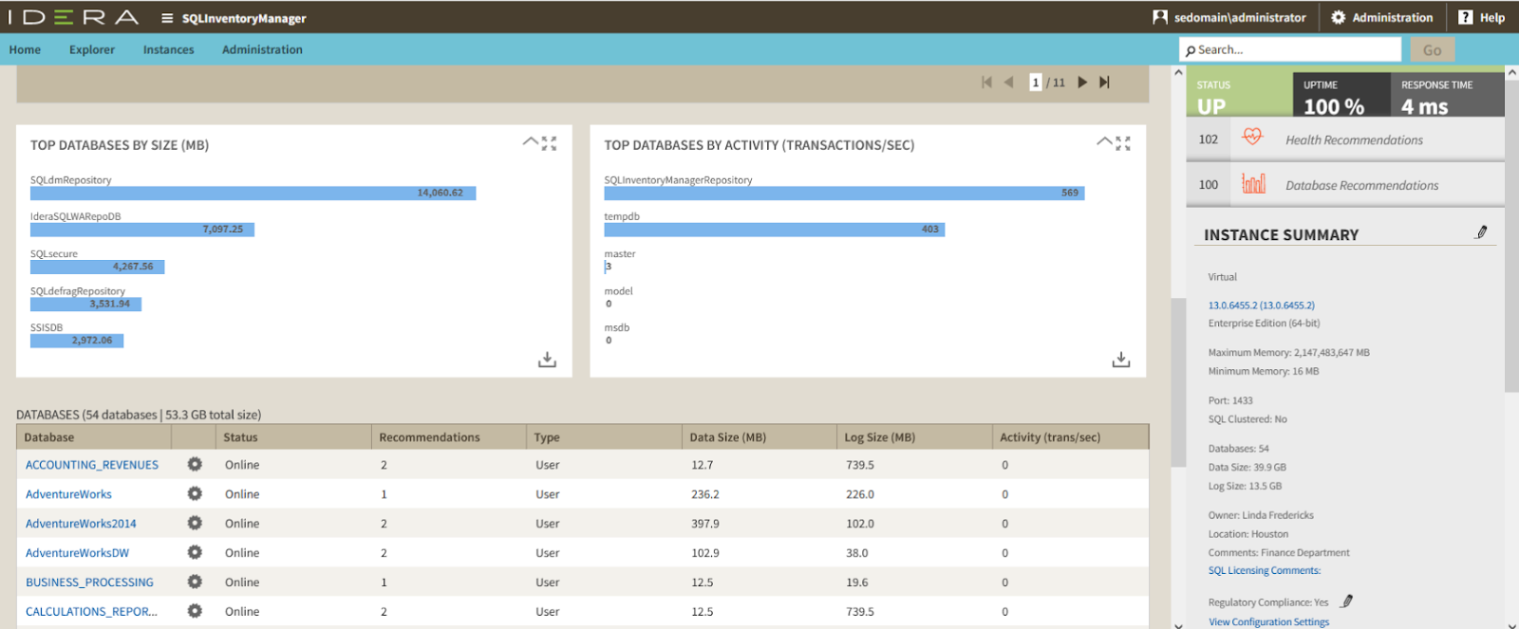1519x629 pixels.
Task: Open the Home menu
Action: point(25,49)
